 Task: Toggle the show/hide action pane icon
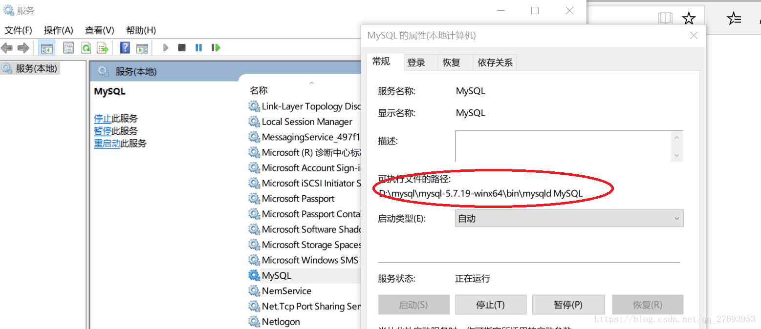pyautogui.click(x=142, y=48)
